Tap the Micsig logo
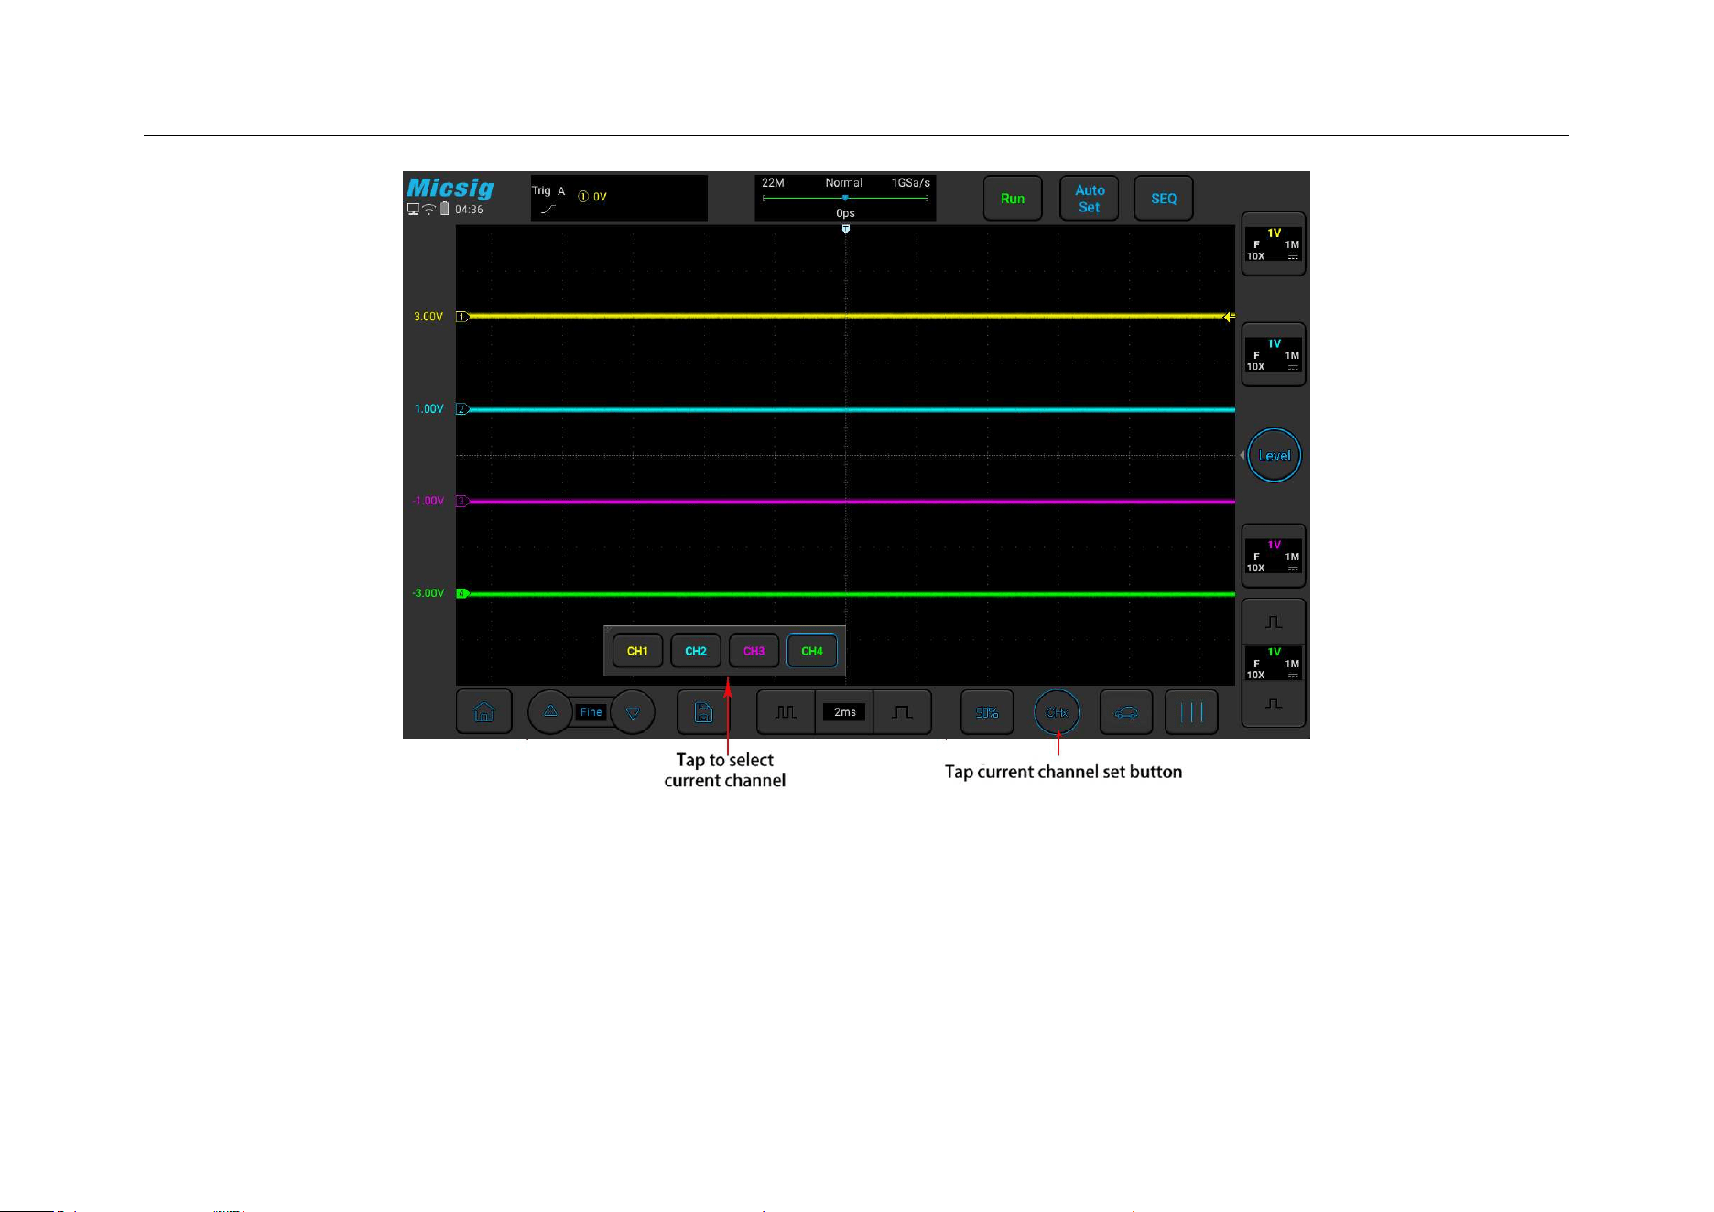The height and width of the screenshot is (1212, 1714). pos(450,188)
